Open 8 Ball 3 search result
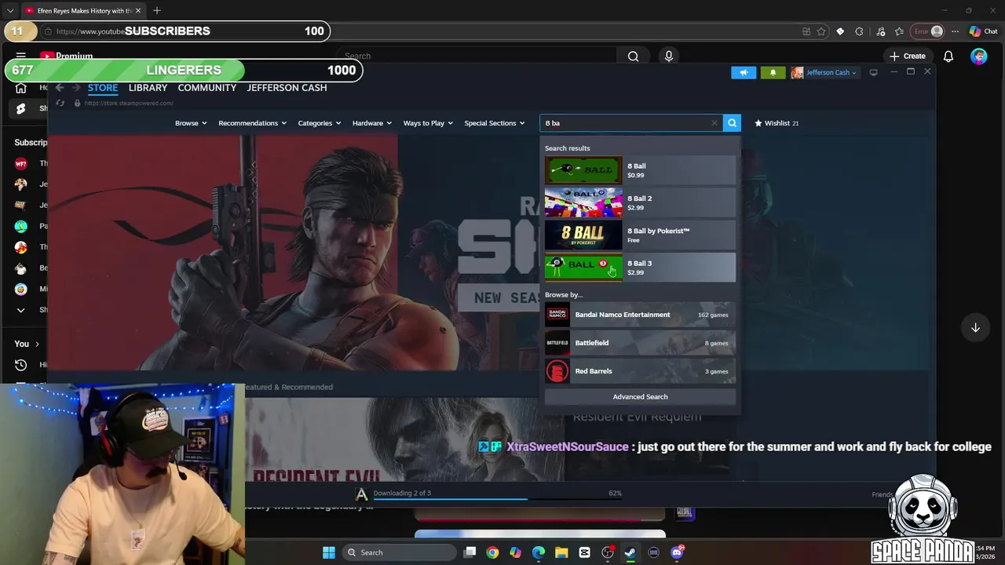1005x565 pixels. point(640,268)
